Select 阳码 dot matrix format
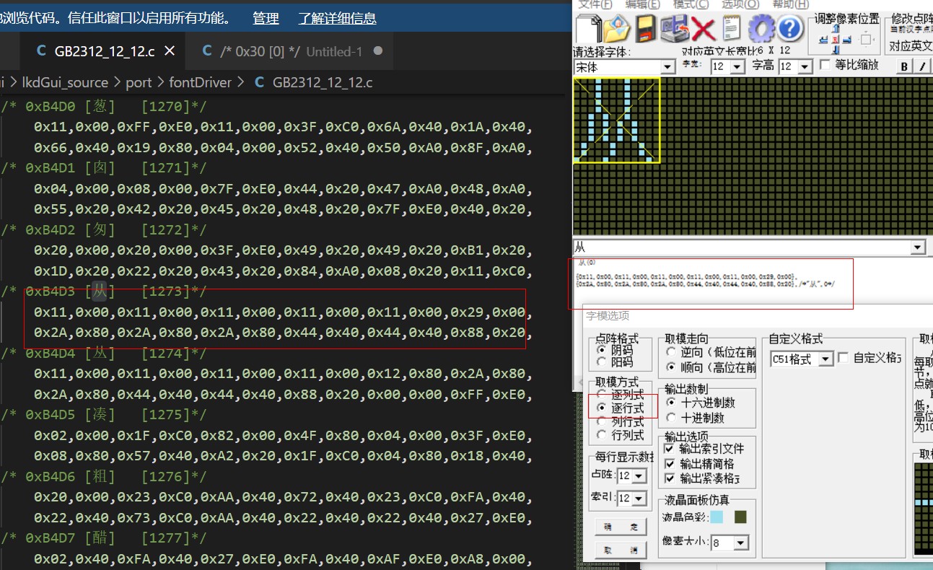Screen dimensions: 933x570 pyautogui.click(x=601, y=362)
